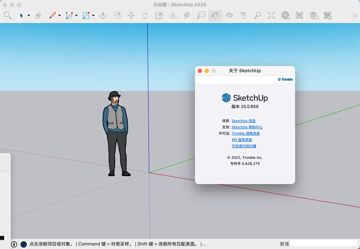Click the 数值 measurements input field

coord(324,244)
